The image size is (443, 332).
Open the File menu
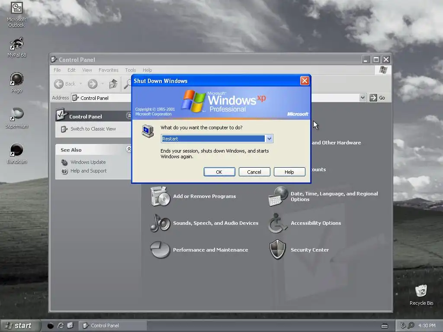point(57,70)
